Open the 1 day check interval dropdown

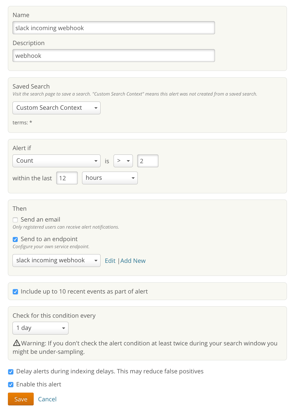tap(40, 328)
